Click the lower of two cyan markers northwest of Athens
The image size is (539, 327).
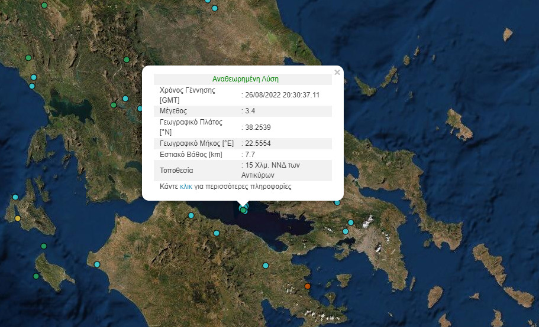pos(346,231)
